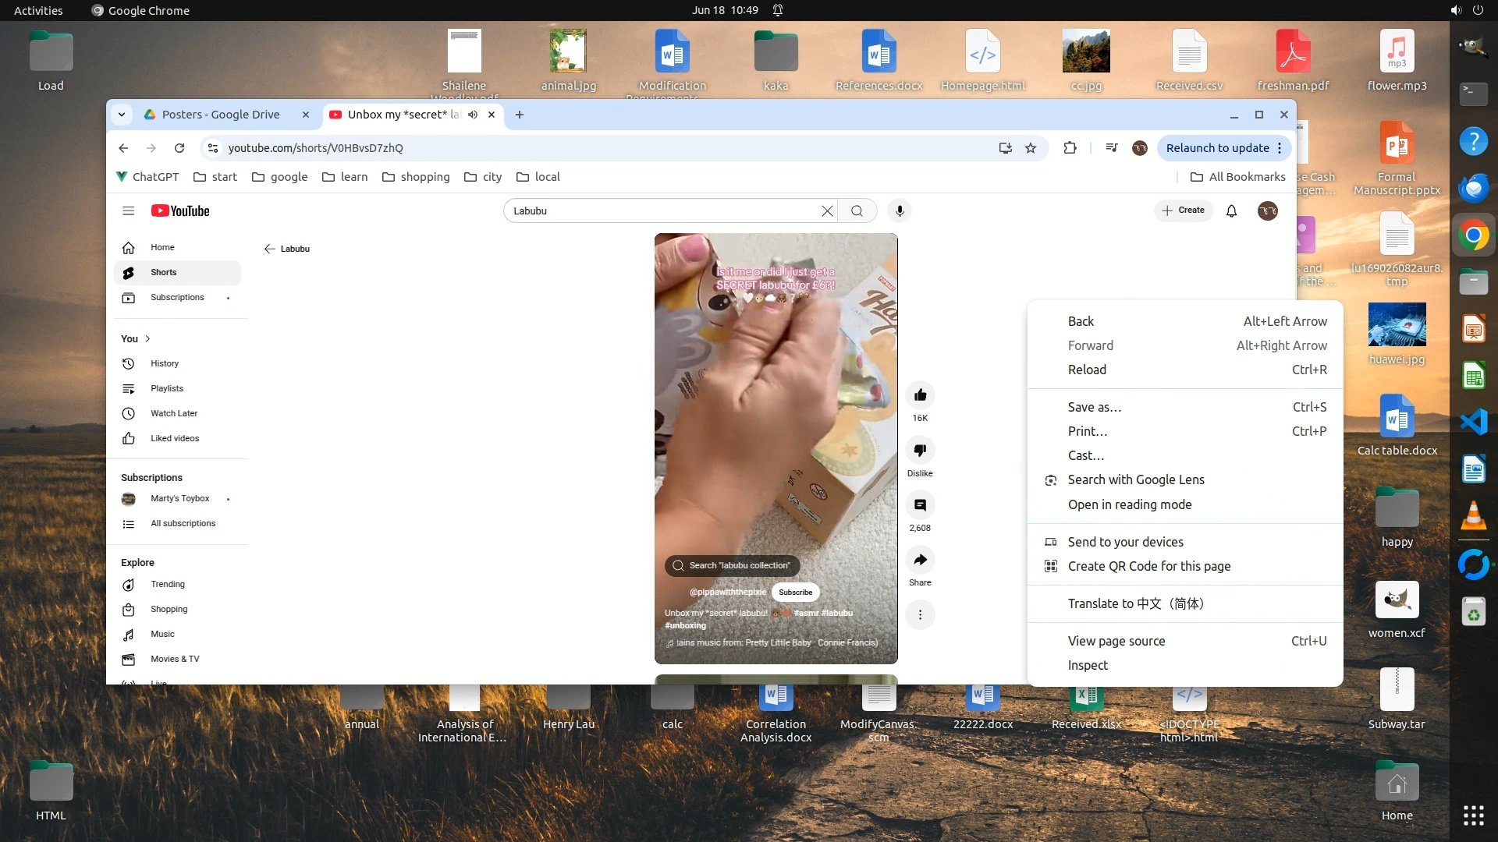Screen dimensions: 1498x842
Task: Open Trending in the Explore sidebar
Action: 168,584
